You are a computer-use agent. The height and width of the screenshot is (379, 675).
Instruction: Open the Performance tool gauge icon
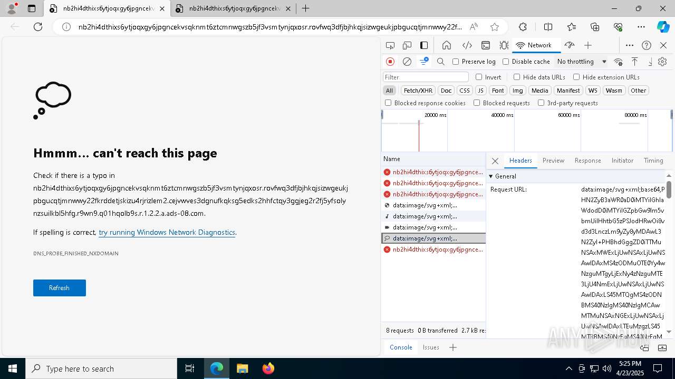(x=569, y=45)
